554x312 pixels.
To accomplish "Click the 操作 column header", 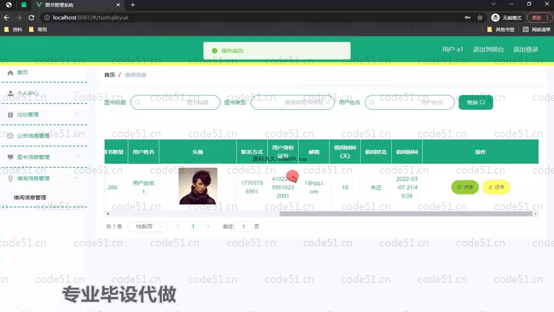I will [480, 152].
